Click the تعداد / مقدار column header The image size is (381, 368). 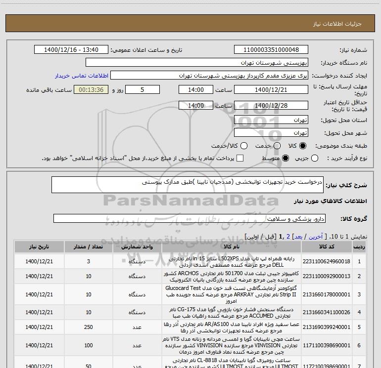(89, 246)
